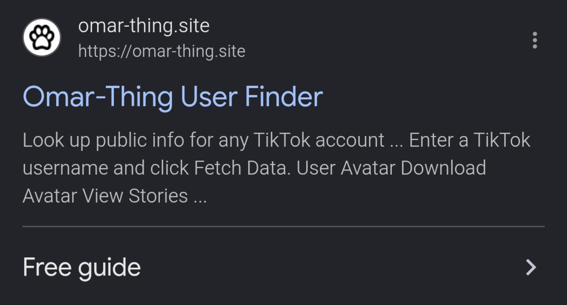Image resolution: width=567 pixels, height=305 pixels.
Task: Tap the white circular paw logo
Action: (42, 38)
